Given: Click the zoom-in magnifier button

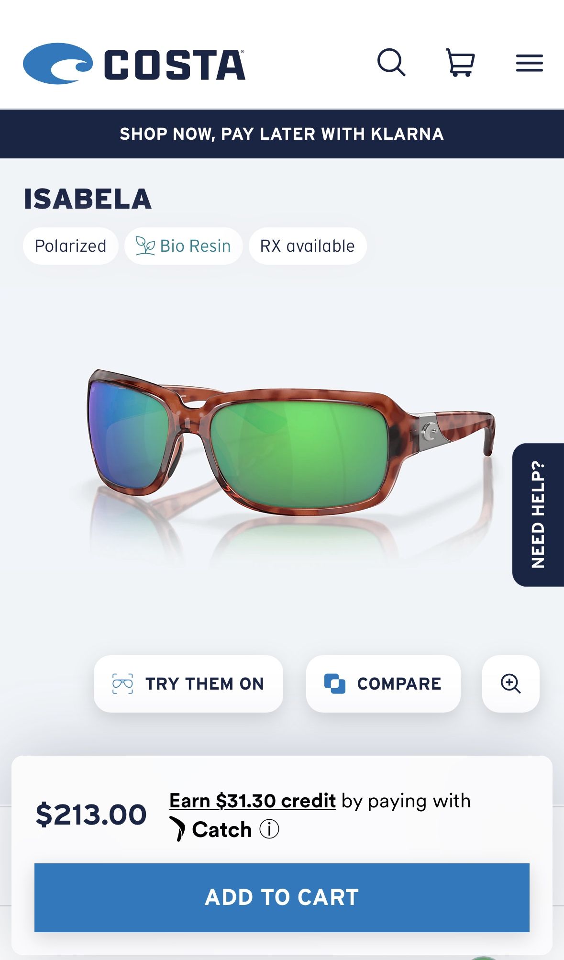Looking at the screenshot, I should (510, 683).
